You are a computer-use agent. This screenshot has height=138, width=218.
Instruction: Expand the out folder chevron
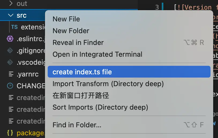point(11,3)
